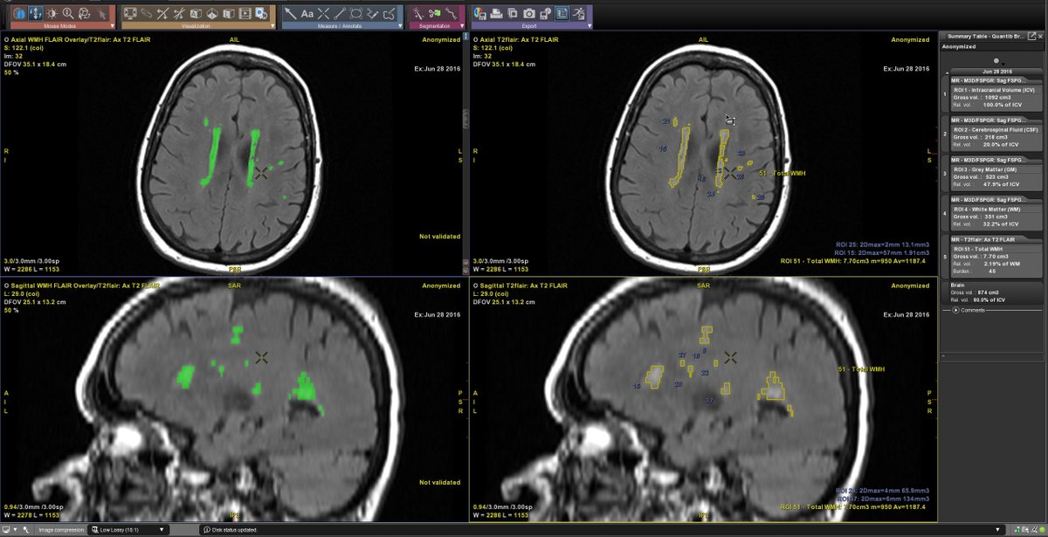
Task: Click the 51 - Total WMH label in axial view
Action: coord(783,174)
